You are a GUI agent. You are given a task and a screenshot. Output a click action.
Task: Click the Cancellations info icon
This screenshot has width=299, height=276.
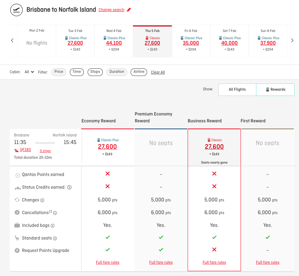[55, 213]
